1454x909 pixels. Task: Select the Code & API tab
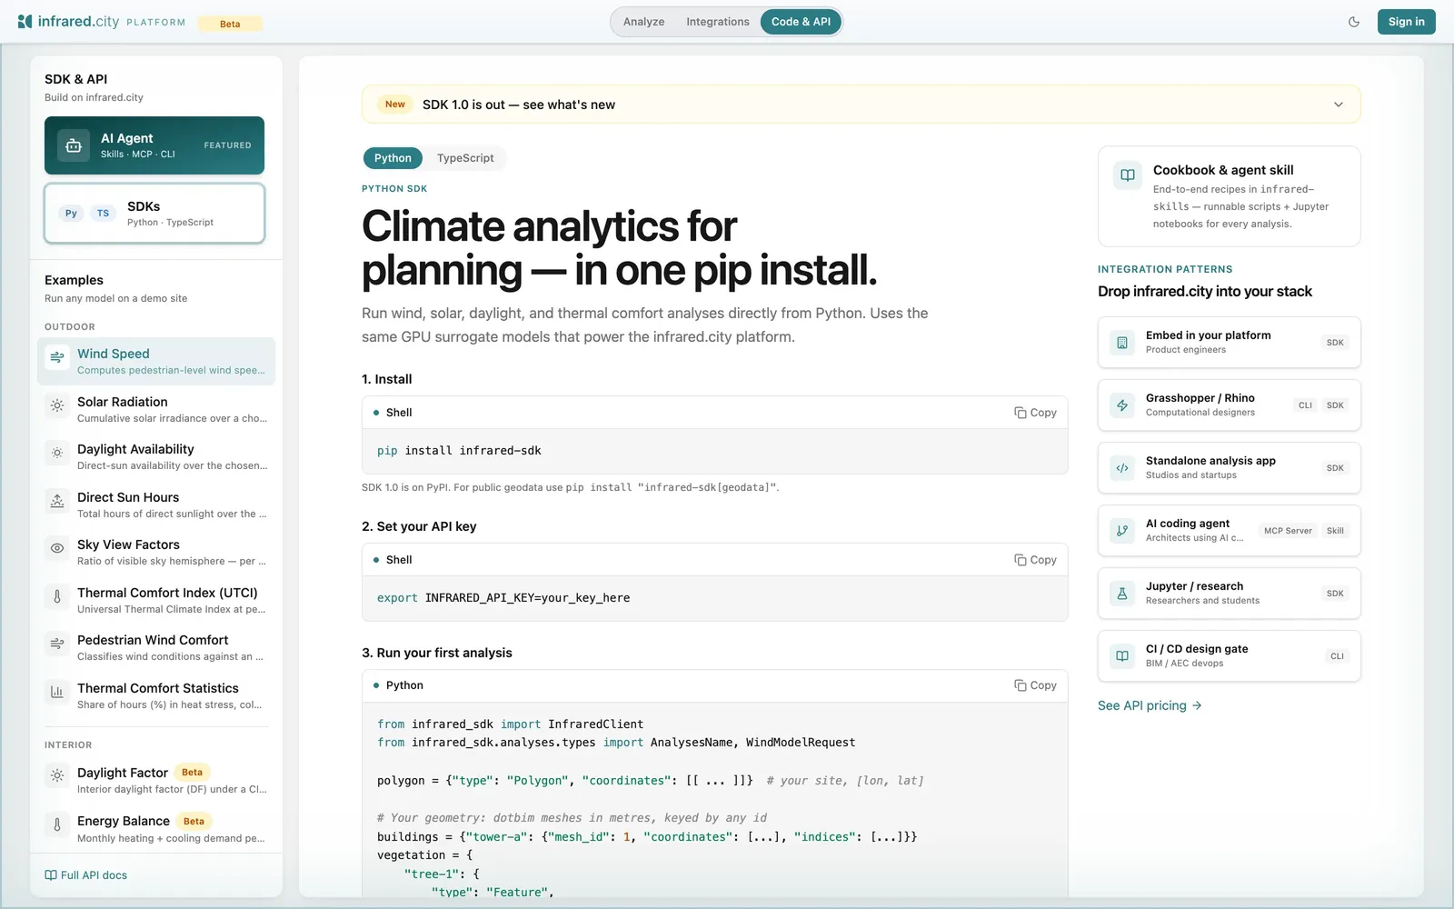pos(801,22)
